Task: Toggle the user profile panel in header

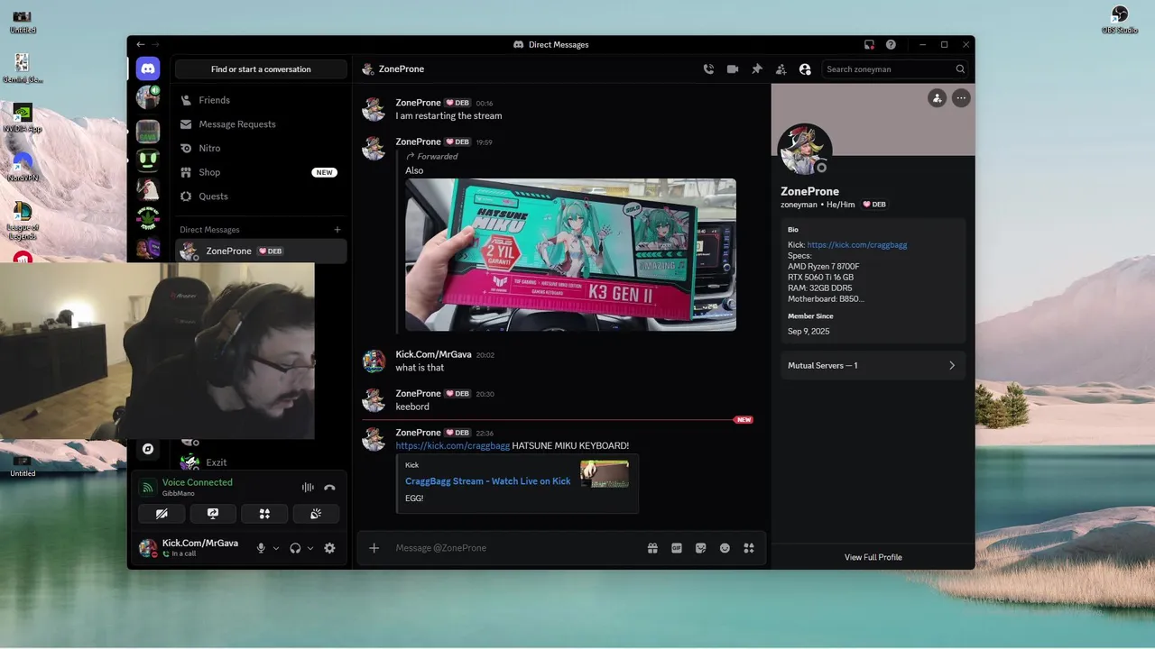Action: point(805,69)
